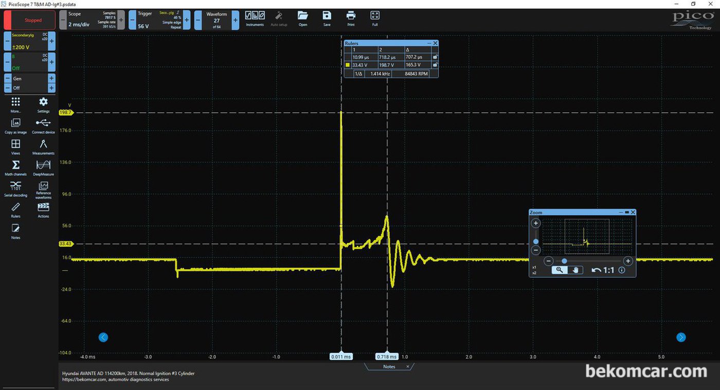Image resolution: width=720 pixels, height=390 pixels.
Task: Select the DeepMeasure tool
Action: coord(43,168)
